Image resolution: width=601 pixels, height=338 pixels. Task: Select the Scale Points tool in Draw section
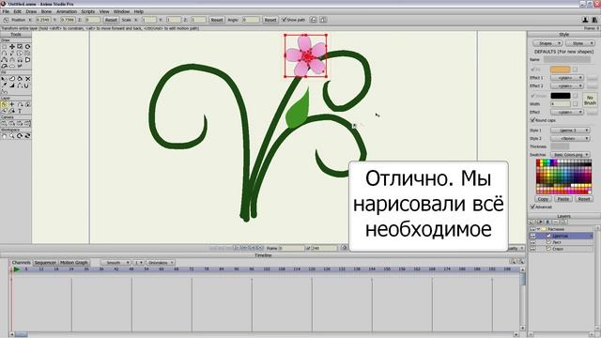point(20,46)
